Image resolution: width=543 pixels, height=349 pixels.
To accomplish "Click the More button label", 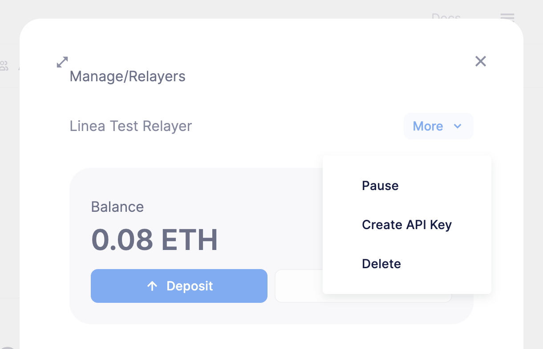I will pyautogui.click(x=428, y=126).
